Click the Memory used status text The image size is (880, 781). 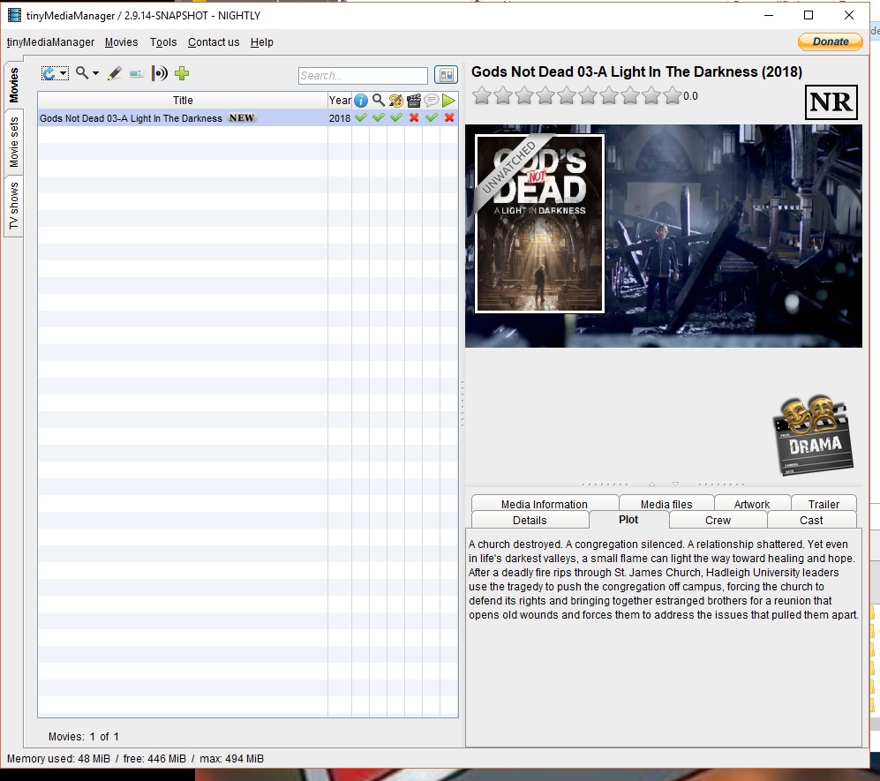pyautogui.click(x=135, y=759)
